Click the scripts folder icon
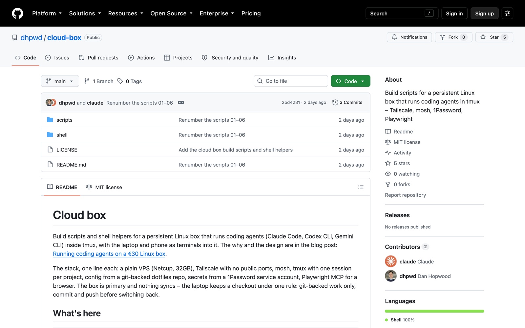The image size is (525, 328). click(x=50, y=120)
